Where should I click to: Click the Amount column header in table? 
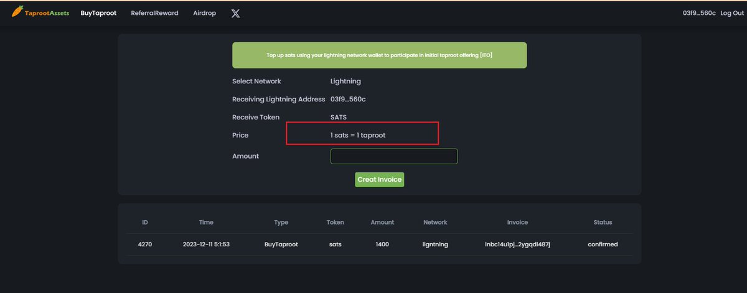(x=382, y=222)
